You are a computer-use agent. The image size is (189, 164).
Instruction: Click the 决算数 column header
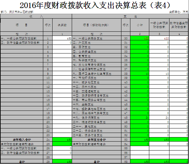pyautogui.click(x=62, y=25)
